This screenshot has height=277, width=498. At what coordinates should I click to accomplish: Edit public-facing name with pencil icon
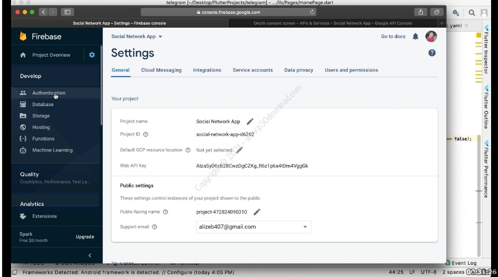[x=257, y=212]
